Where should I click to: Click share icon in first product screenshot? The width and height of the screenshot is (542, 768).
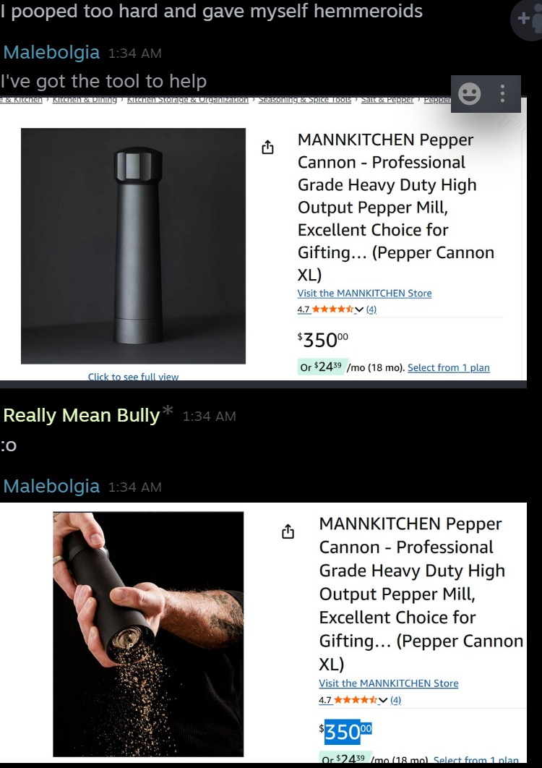(267, 147)
